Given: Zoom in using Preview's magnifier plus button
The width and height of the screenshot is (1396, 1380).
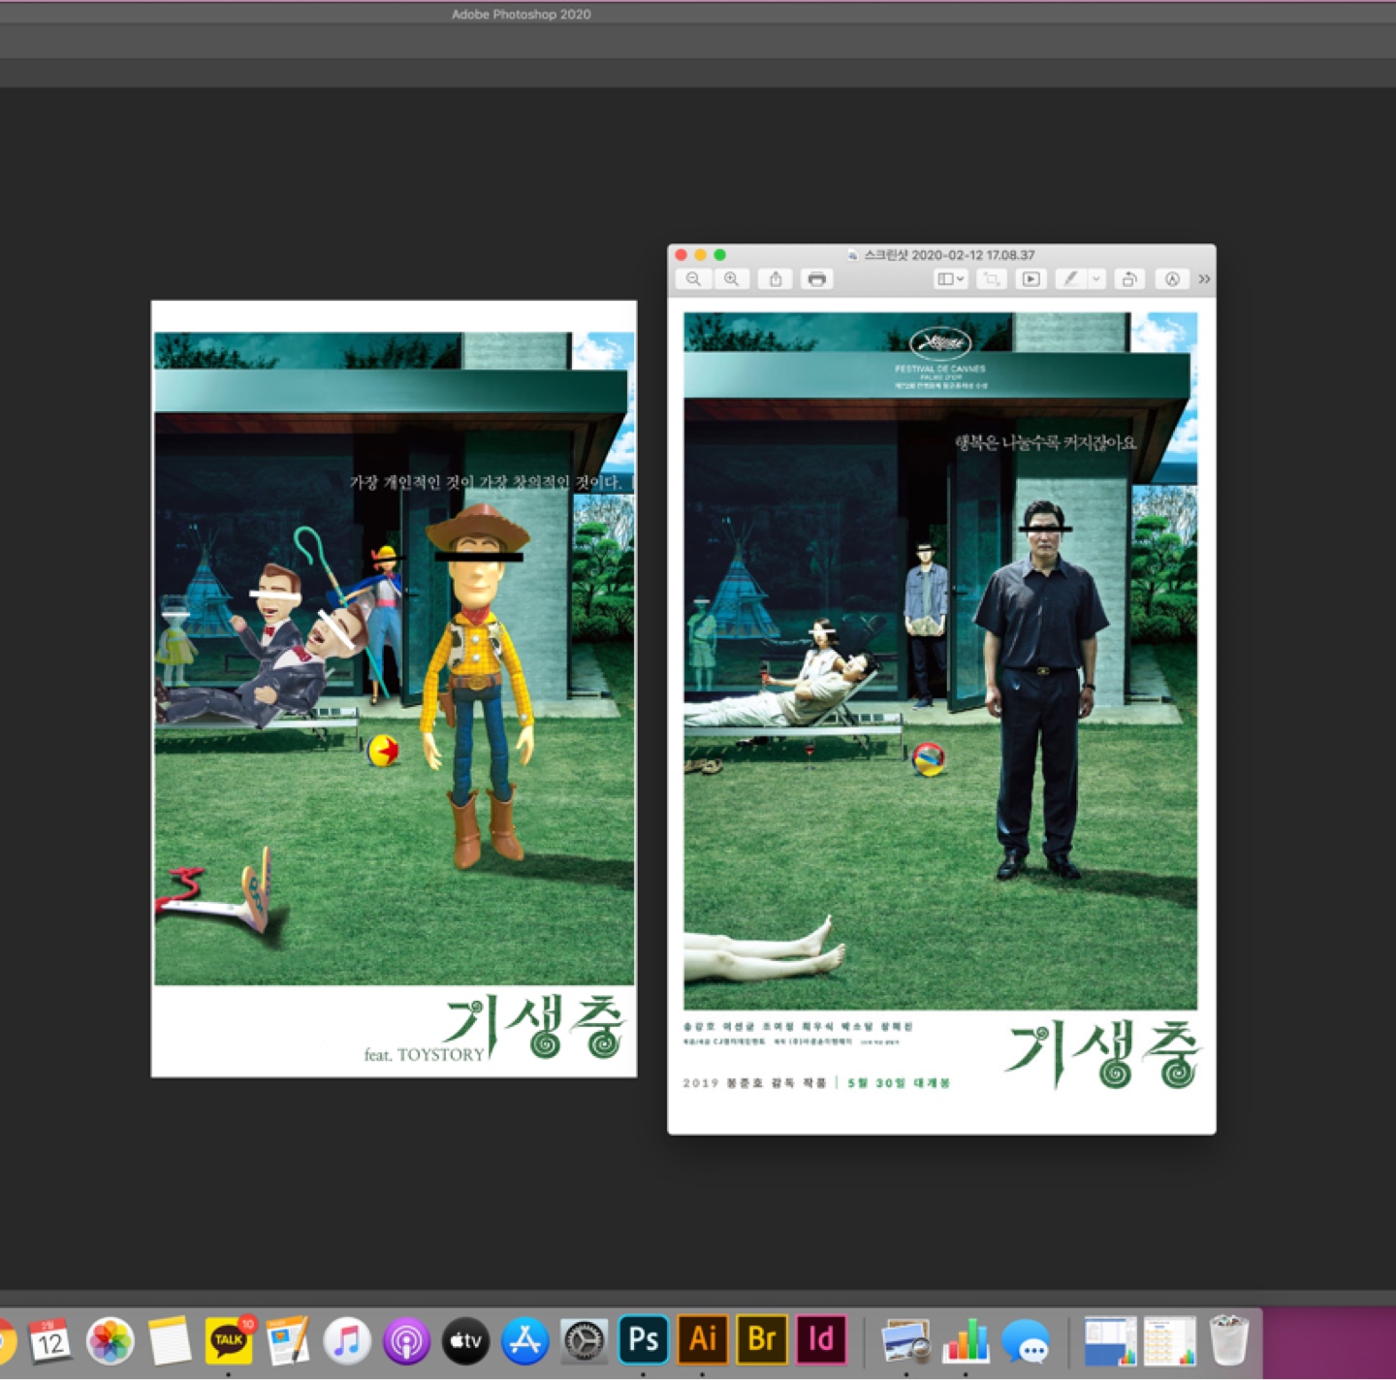Looking at the screenshot, I should (731, 279).
